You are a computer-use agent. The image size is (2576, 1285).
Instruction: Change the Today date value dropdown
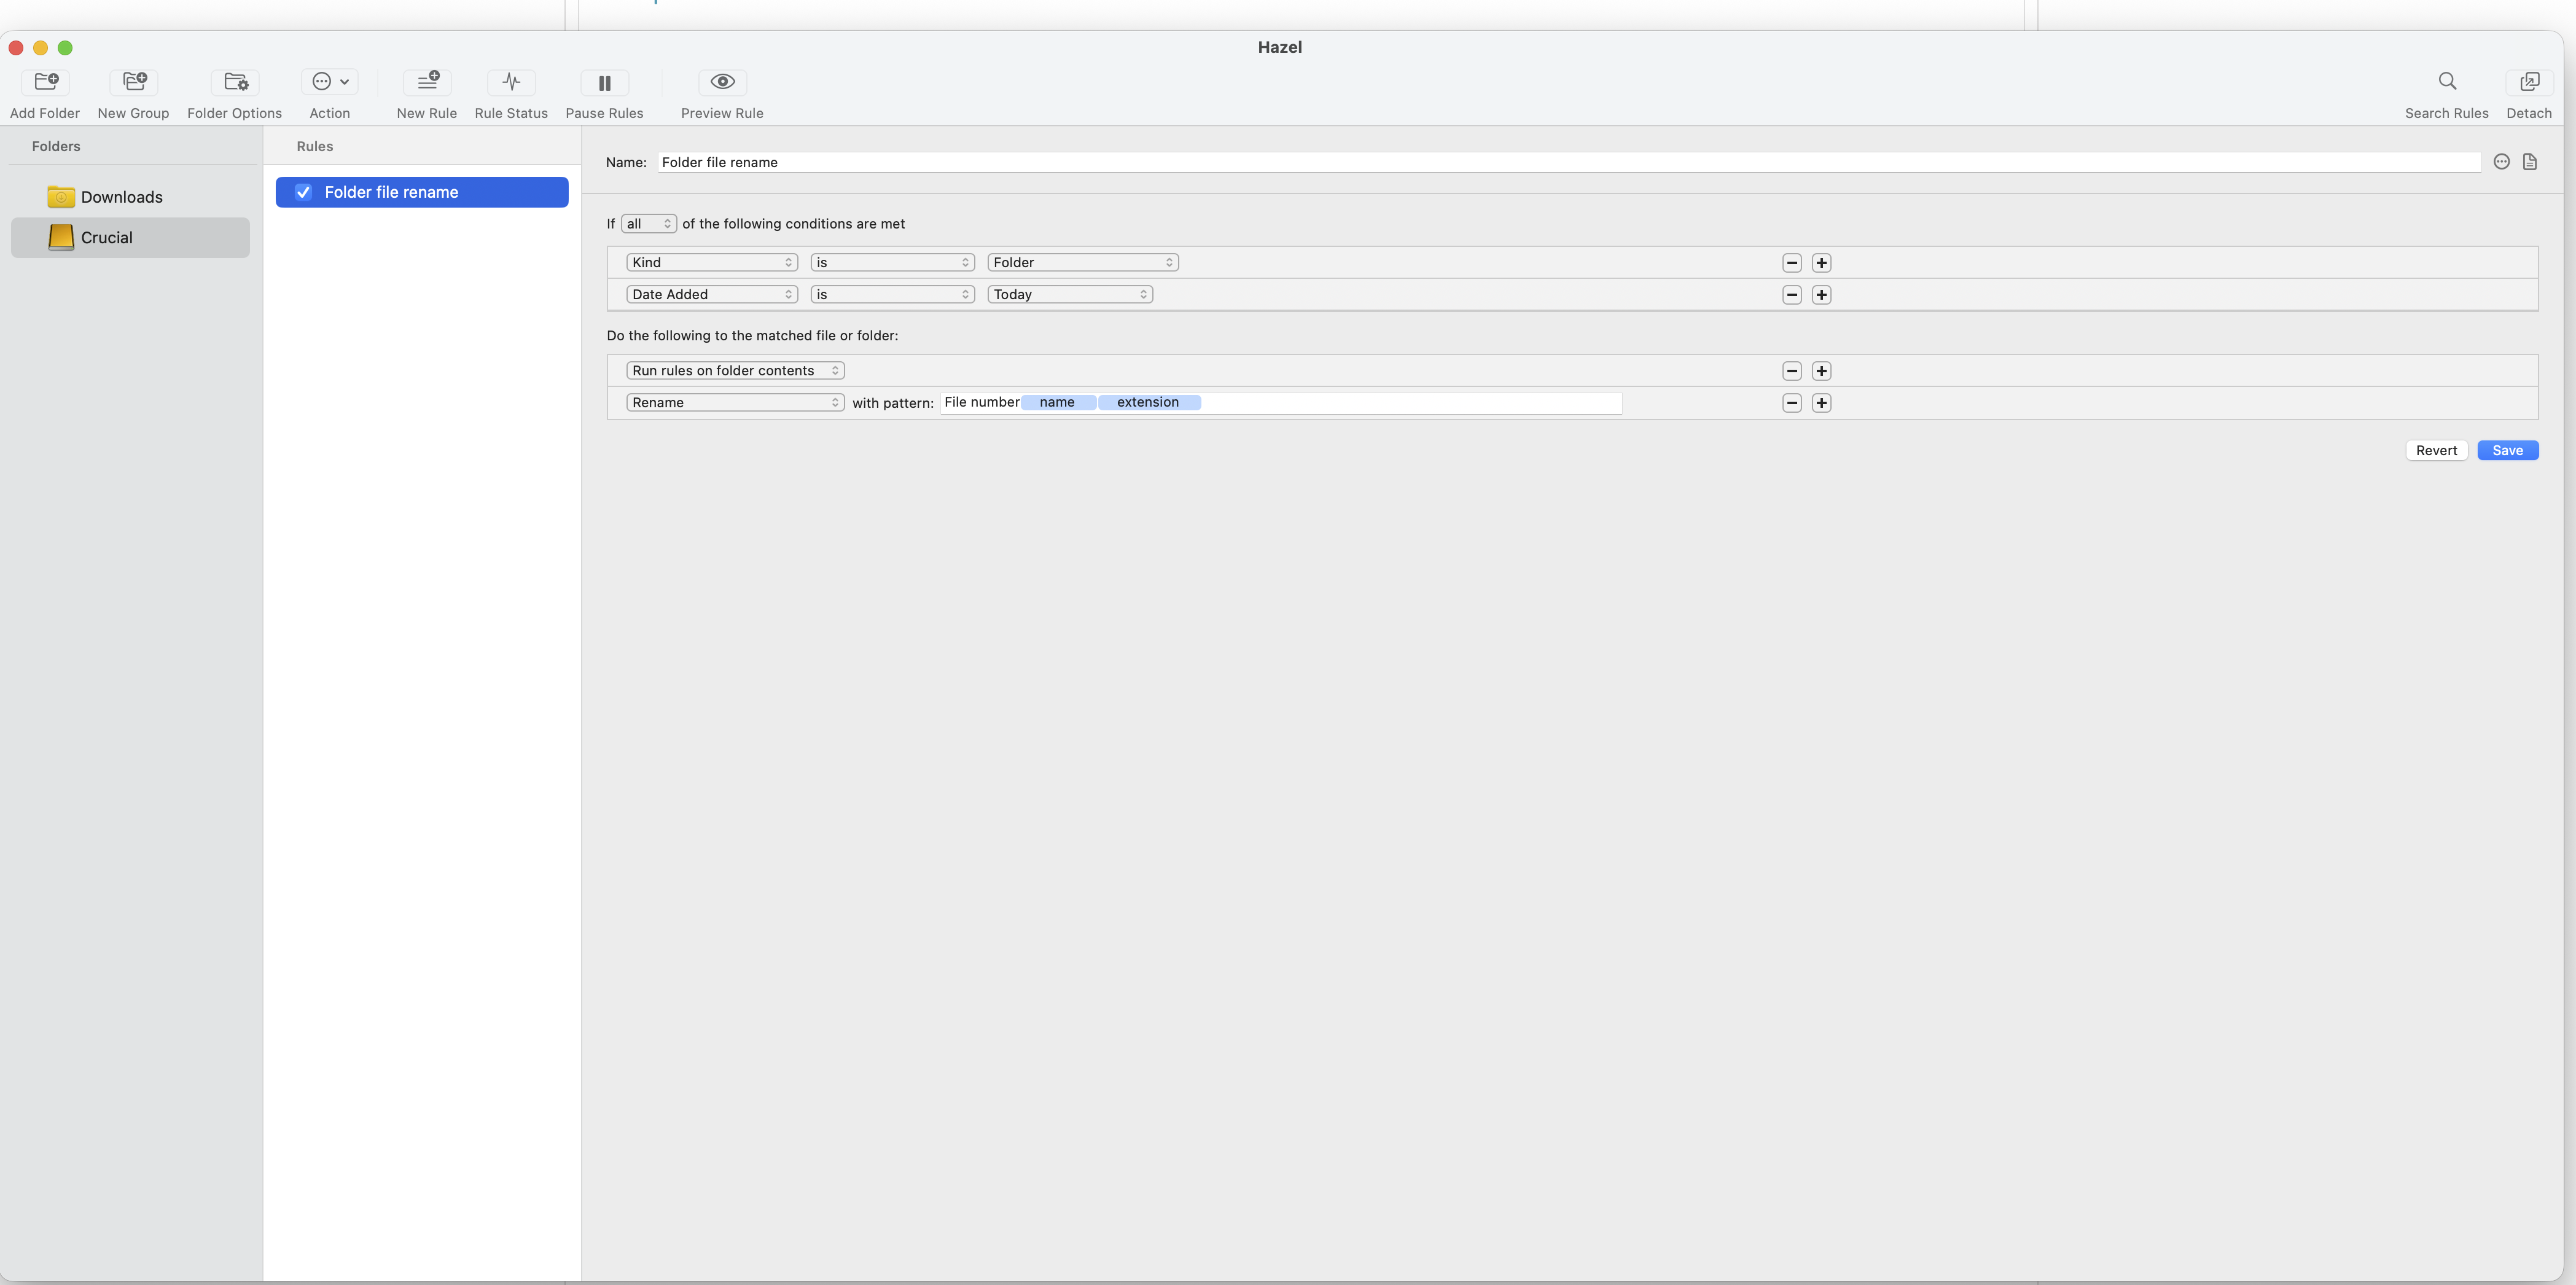(x=1069, y=294)
